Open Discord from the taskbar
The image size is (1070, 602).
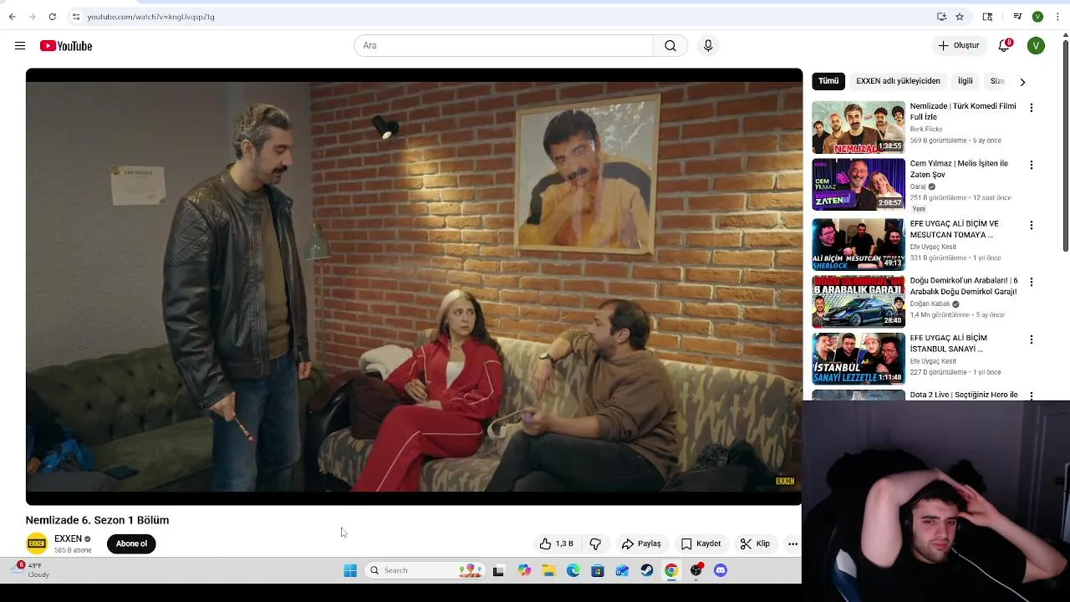[x=721, y=570]
